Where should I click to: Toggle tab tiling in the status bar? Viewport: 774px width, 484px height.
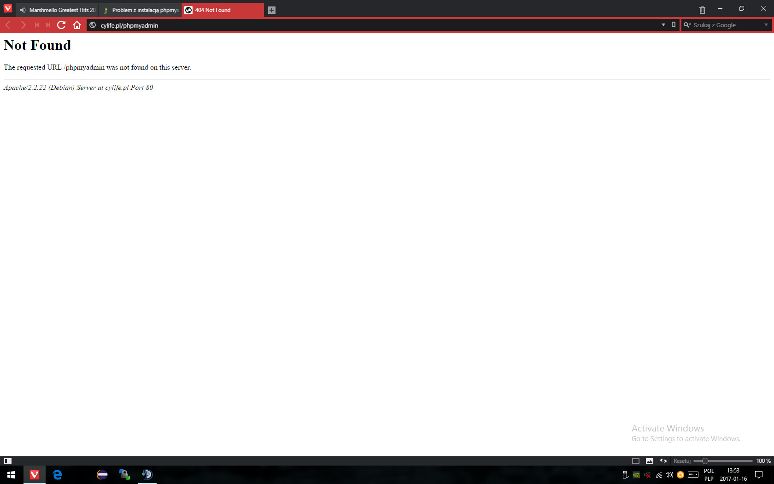(636, 461)
